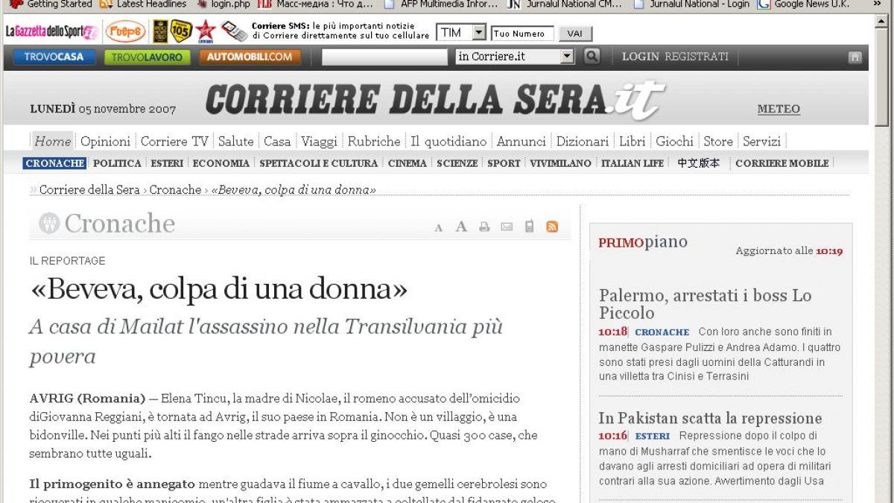This screenshot has width=894, height=503.
Task: Click the Tuo Numero phone number field
Action: pyautogui.click(x=522, y=34)
